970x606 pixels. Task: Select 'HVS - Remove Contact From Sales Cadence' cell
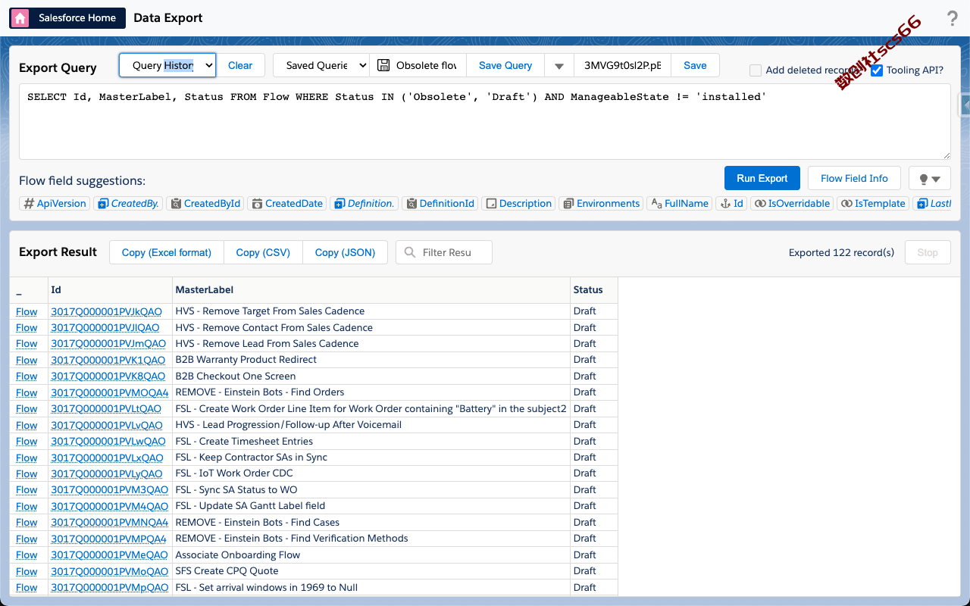click(371, 328)
